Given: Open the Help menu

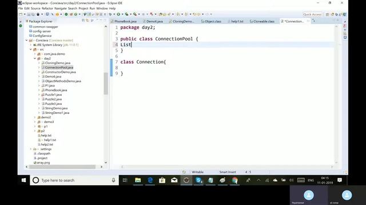Looking at the screenshot, I should click(x=112, y=9).
